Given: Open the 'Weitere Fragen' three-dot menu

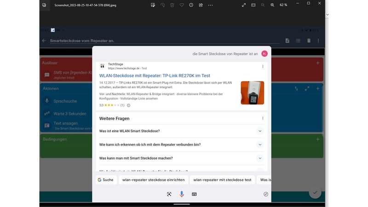Looking at the screenshot, I should coord(263,118).
